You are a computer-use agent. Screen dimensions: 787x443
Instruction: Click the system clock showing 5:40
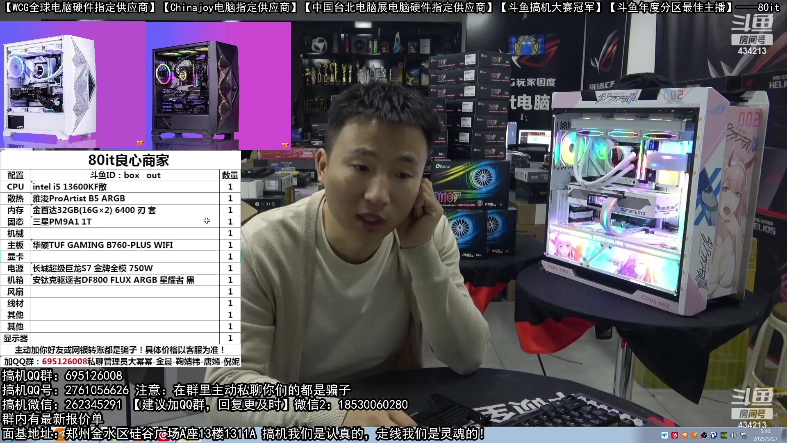(765, 435)
